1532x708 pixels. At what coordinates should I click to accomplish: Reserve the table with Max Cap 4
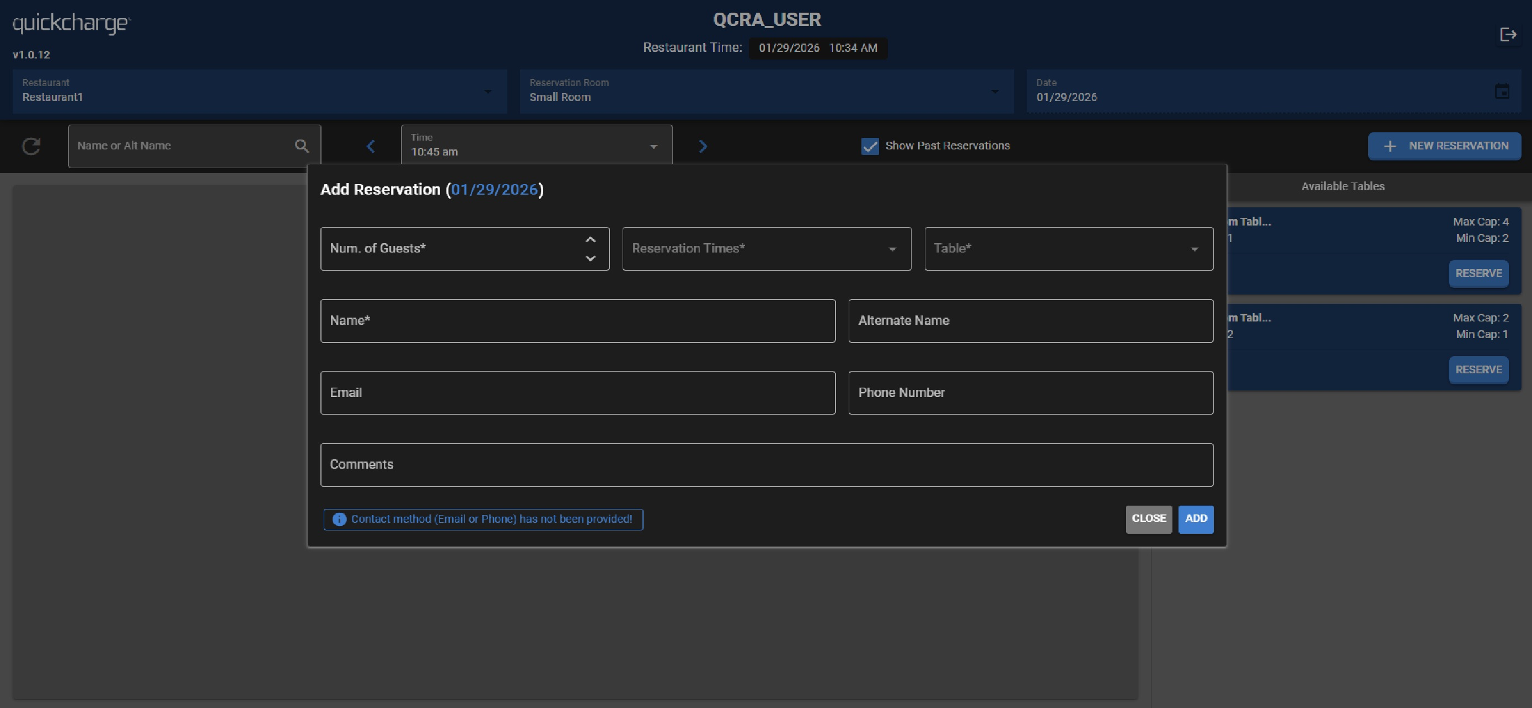point(1478,273)
